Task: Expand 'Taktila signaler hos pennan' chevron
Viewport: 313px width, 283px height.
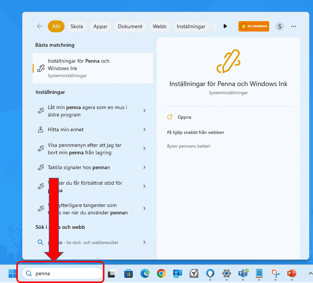Action: click(144, 167)
